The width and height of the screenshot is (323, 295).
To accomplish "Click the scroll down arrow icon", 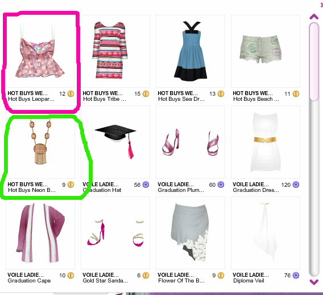I will point(314,282).
